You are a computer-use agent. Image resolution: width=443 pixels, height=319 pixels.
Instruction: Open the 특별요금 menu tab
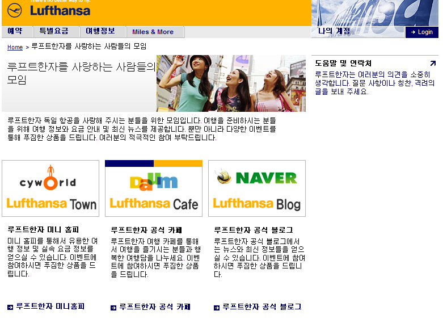(x=56, y=32)
